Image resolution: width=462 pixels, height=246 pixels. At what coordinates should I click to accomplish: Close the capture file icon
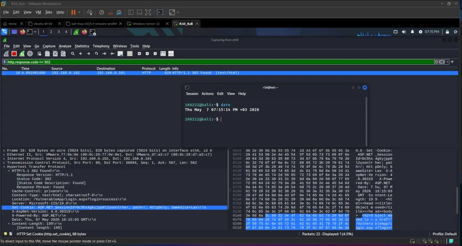point(55,53)
